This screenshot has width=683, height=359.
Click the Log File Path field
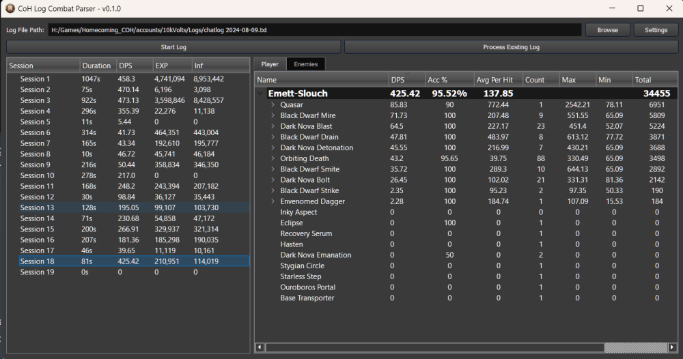(314, 30)
